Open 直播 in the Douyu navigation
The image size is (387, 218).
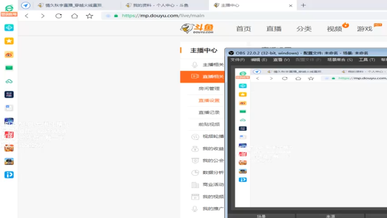pyautogui.click(x=274, y=29)
